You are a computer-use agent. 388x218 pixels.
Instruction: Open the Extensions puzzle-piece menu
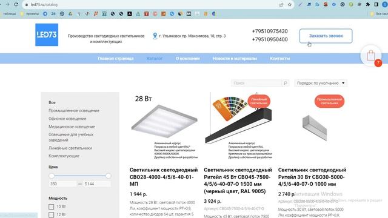tap(368, 4)
